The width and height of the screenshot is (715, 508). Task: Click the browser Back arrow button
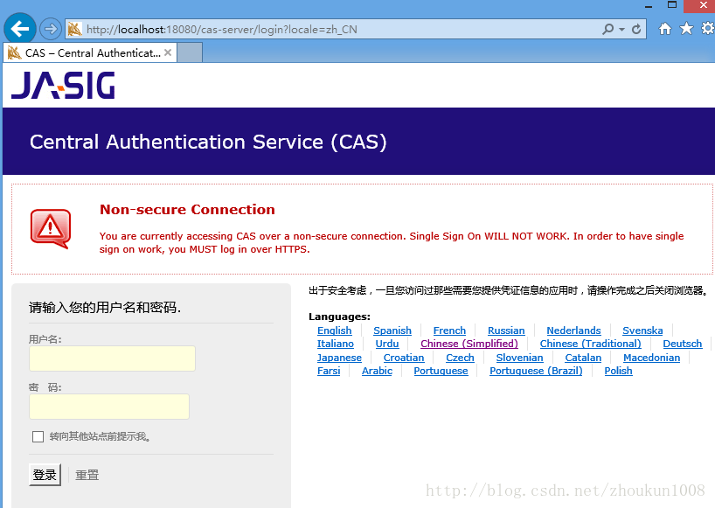[x=19, y=29]
